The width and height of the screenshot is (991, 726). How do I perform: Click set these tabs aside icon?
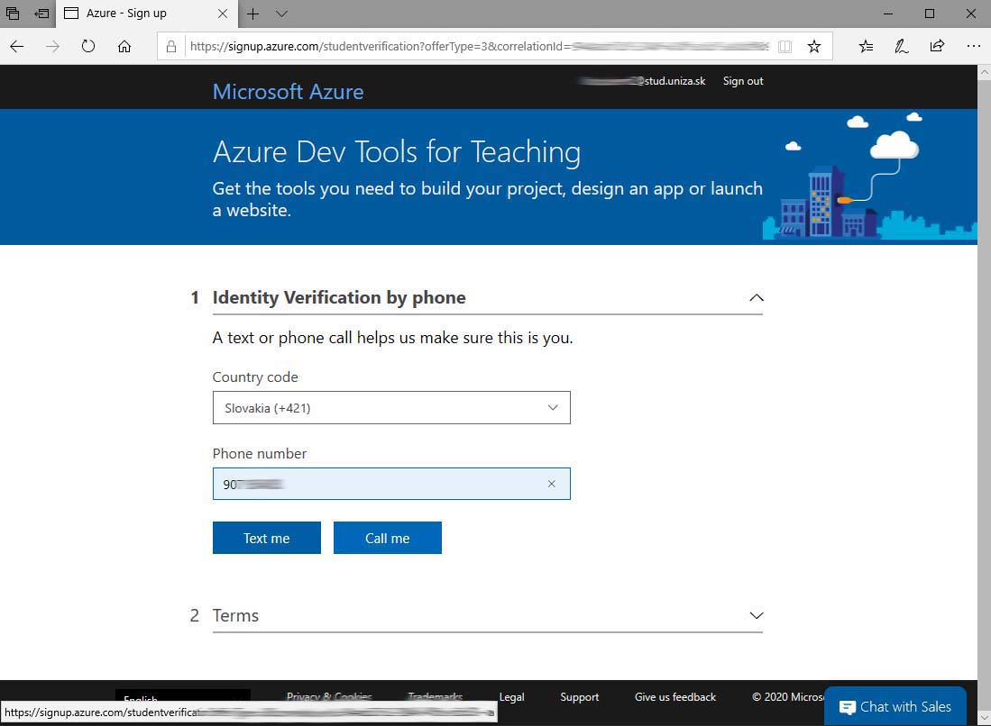[41, 14]
